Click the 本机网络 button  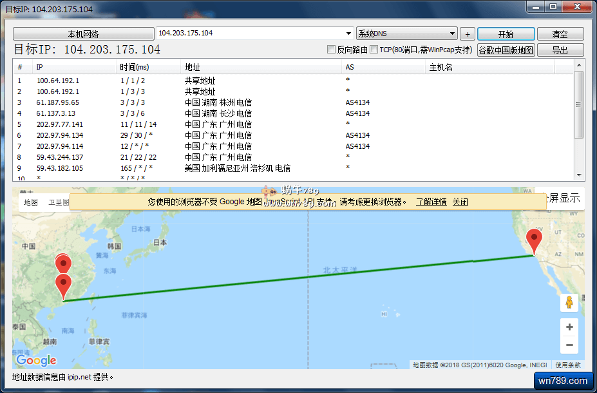click(x=83, y=34)
